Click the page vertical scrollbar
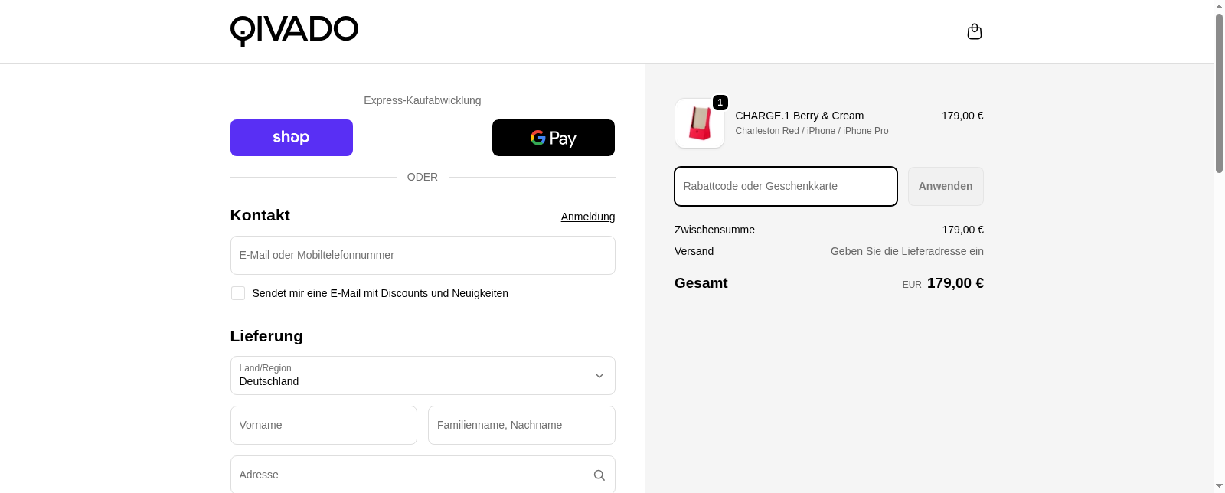Image resolution: width=1225 pixels, height=493 pixels. point(1219,92)
